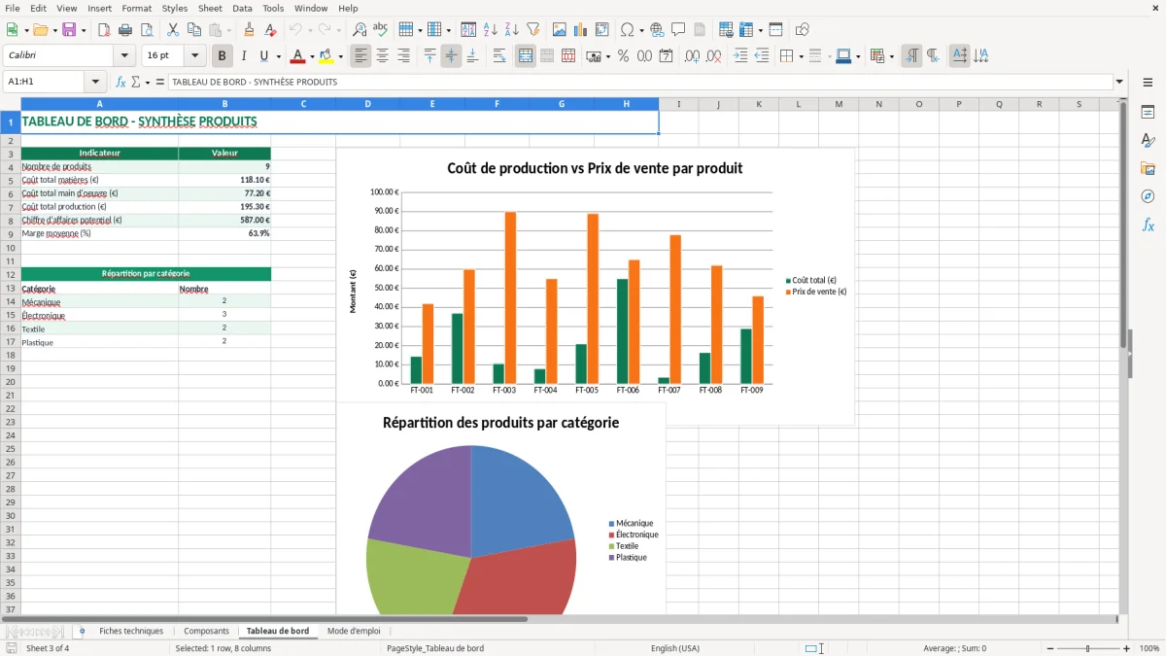Select the Clone Formatting paintbrush

click(x=250, y=30)
